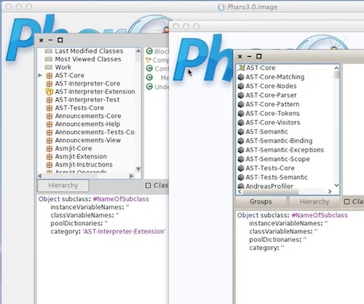This screenshot has width=364, height=304.
Task: Click the package icon next to AsmJit-Instructions
Action: (x=50, y=165)
